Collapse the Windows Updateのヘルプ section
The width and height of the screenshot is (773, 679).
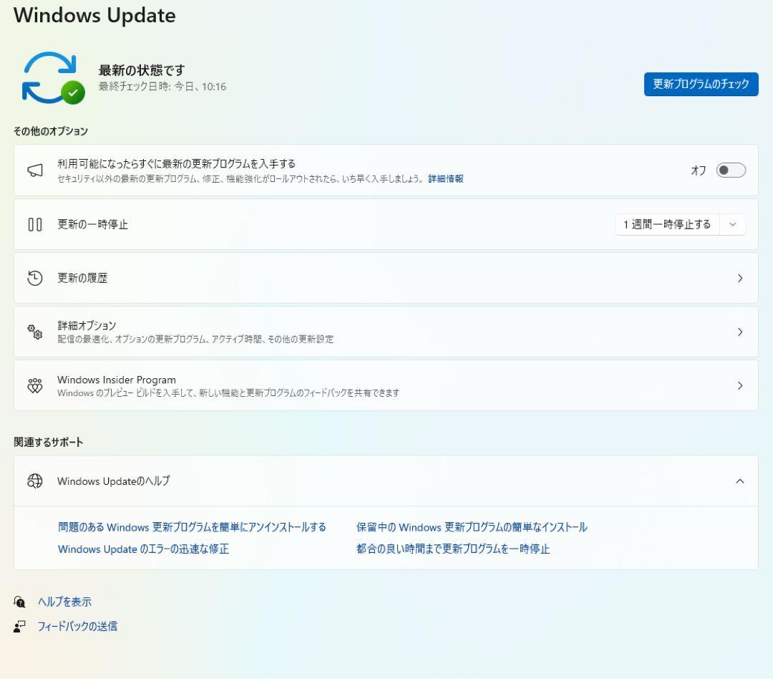point(740,481)
